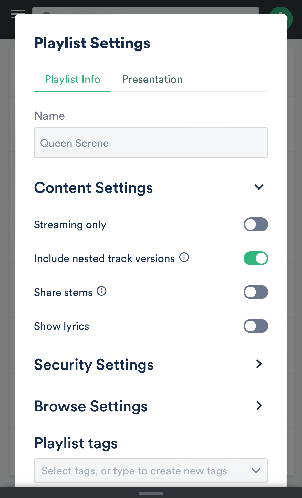Screen dimensions: 302x498
Task: Open Playlist tags dropdown arrow
Action: 256,471
